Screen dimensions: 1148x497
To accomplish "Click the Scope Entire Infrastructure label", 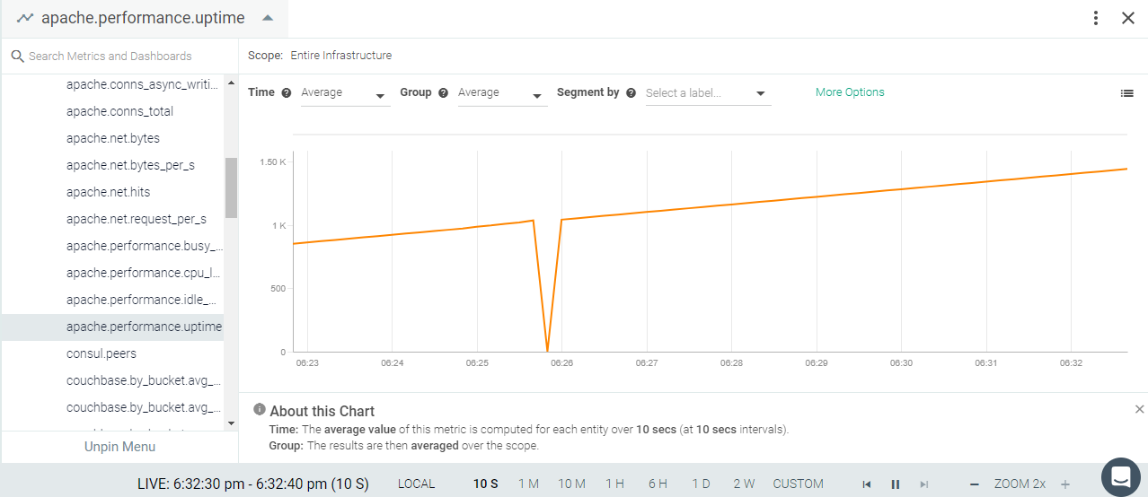I will (x=320, y=56).
